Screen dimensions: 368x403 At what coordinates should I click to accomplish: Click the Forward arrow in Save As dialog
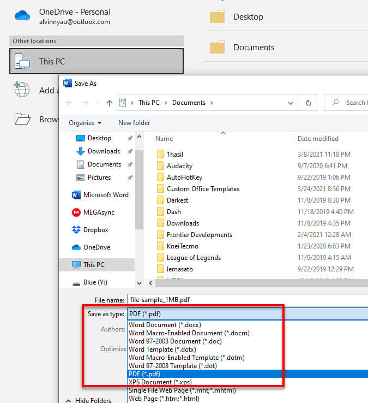coord(85,103)
